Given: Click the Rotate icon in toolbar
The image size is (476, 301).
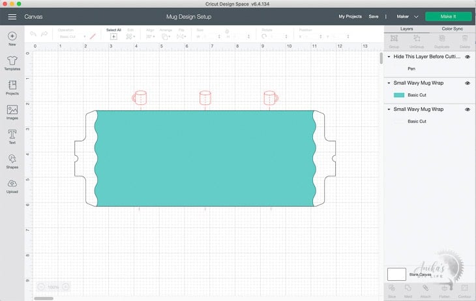Looking at the screenshot, I should (264, 36).
